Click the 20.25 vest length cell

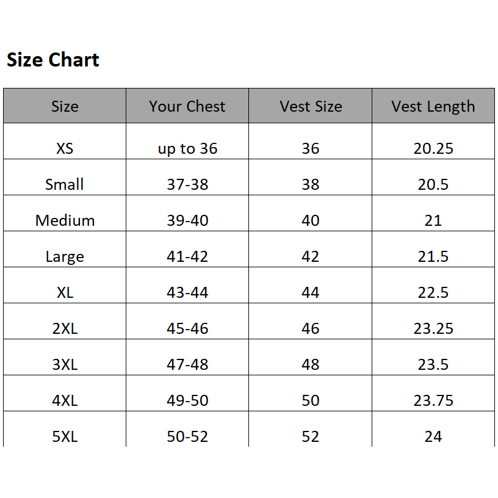pos(433,148)
